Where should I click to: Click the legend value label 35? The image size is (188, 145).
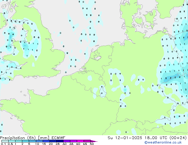click(71, 144)
